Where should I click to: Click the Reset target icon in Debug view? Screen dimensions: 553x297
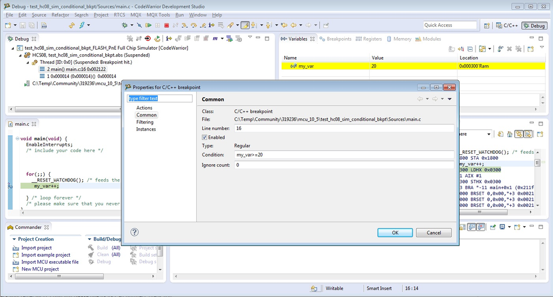click(148, 38)
